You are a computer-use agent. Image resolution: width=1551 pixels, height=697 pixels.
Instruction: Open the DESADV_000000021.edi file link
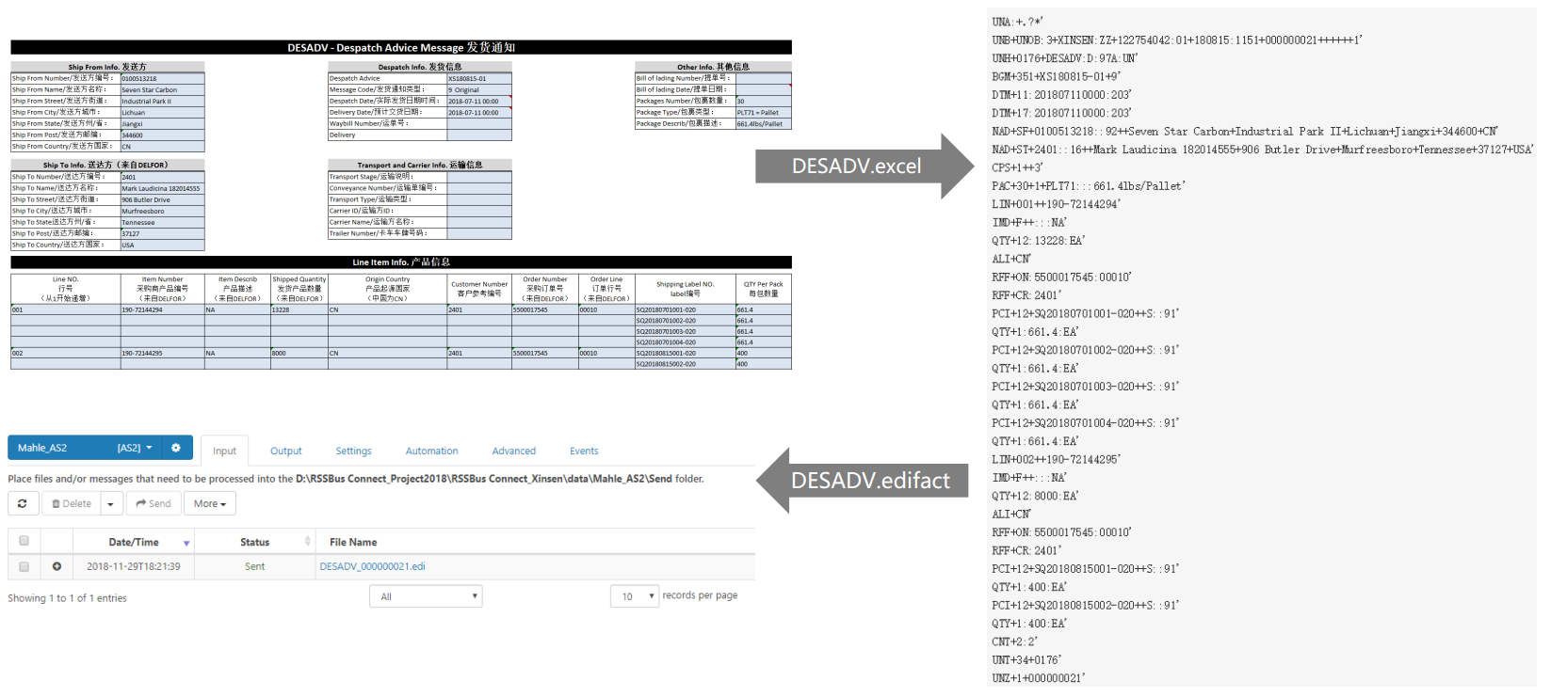372,566
